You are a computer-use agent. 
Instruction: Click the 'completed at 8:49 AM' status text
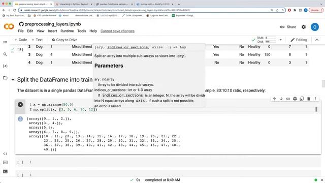pyautogui.click(x=162, y=180)
